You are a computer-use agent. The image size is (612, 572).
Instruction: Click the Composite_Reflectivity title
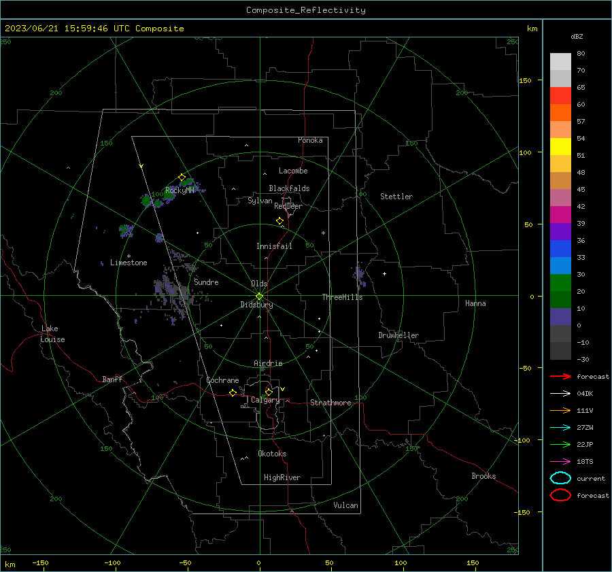pyautogui.click(x=306, y=10)
